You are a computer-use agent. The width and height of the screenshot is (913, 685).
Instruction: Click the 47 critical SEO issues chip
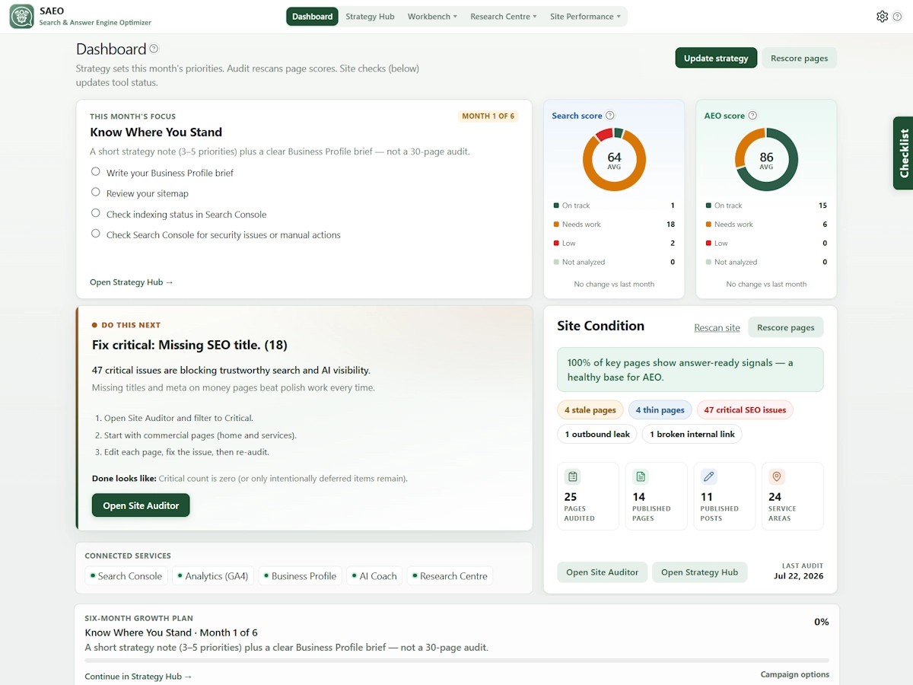pyautogui.click(x=745, y=409)
